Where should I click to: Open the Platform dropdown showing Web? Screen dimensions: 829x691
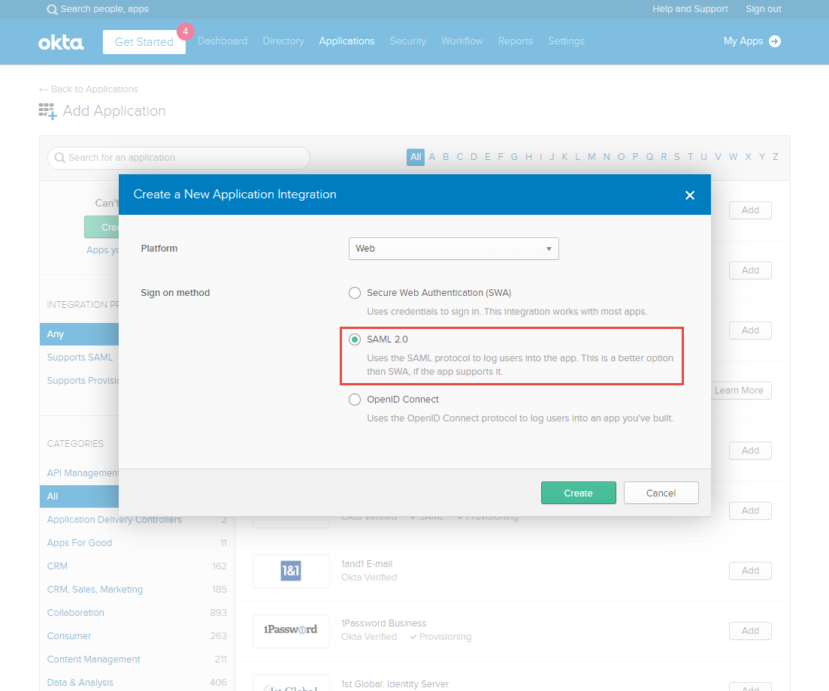coord(453,248)
